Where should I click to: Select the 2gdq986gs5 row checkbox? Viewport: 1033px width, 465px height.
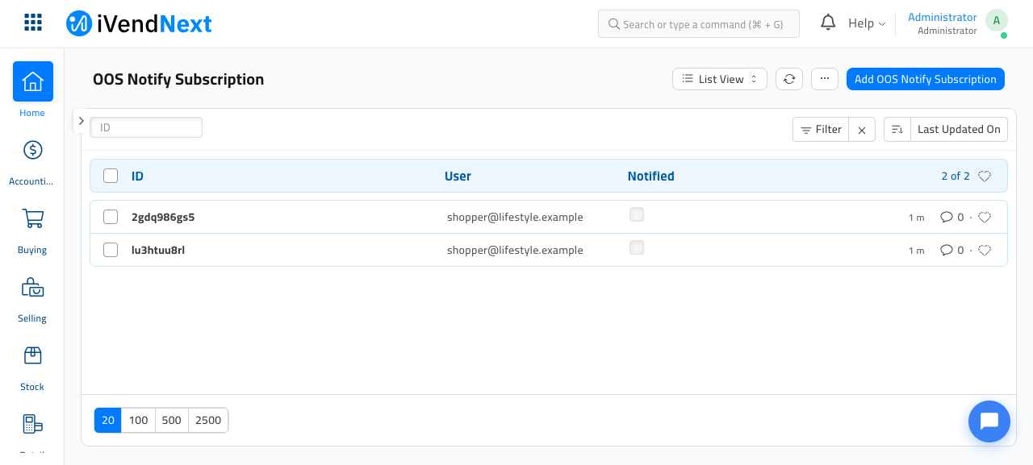pyautogui.click(x=111, y=217)
